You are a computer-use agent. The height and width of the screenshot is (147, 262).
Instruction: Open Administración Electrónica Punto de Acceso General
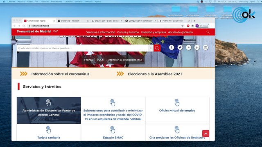(49, 113)
